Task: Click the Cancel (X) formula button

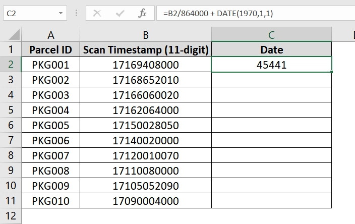Action: click(x=97, y=13)
